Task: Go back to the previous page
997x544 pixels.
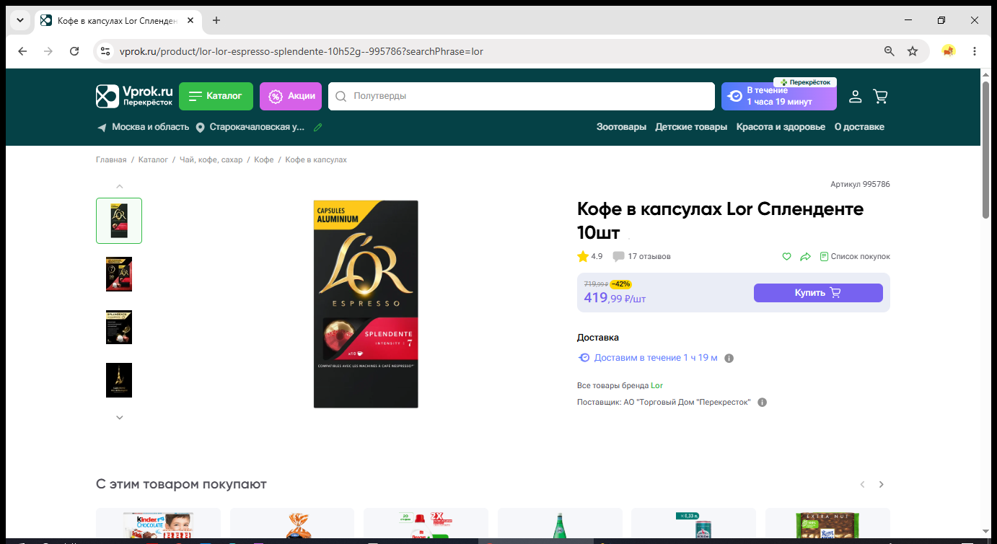Action: click(22, 51)
